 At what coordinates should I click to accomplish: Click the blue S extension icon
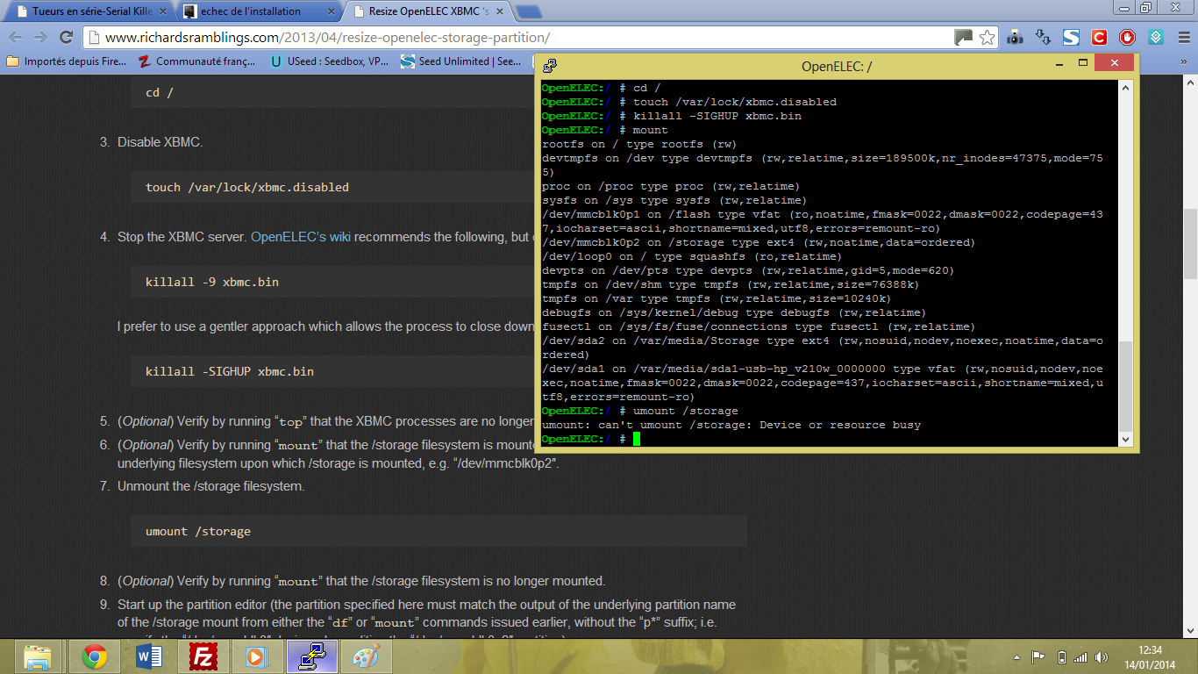pyautogui.click(x=1071, y=38)
